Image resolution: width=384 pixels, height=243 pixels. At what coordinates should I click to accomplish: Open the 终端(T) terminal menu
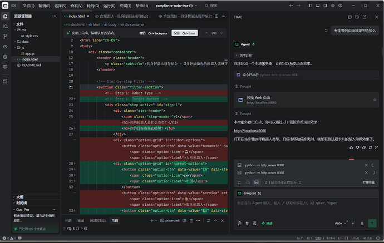[x=125, y=6]
